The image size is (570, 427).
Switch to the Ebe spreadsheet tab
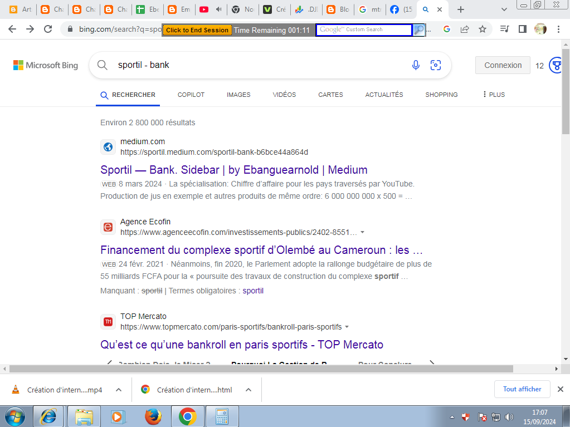point(147,9)
